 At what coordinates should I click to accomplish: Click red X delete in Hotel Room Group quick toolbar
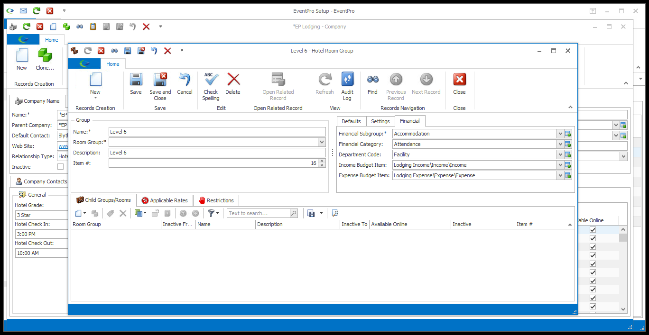(x=167, y=51)
